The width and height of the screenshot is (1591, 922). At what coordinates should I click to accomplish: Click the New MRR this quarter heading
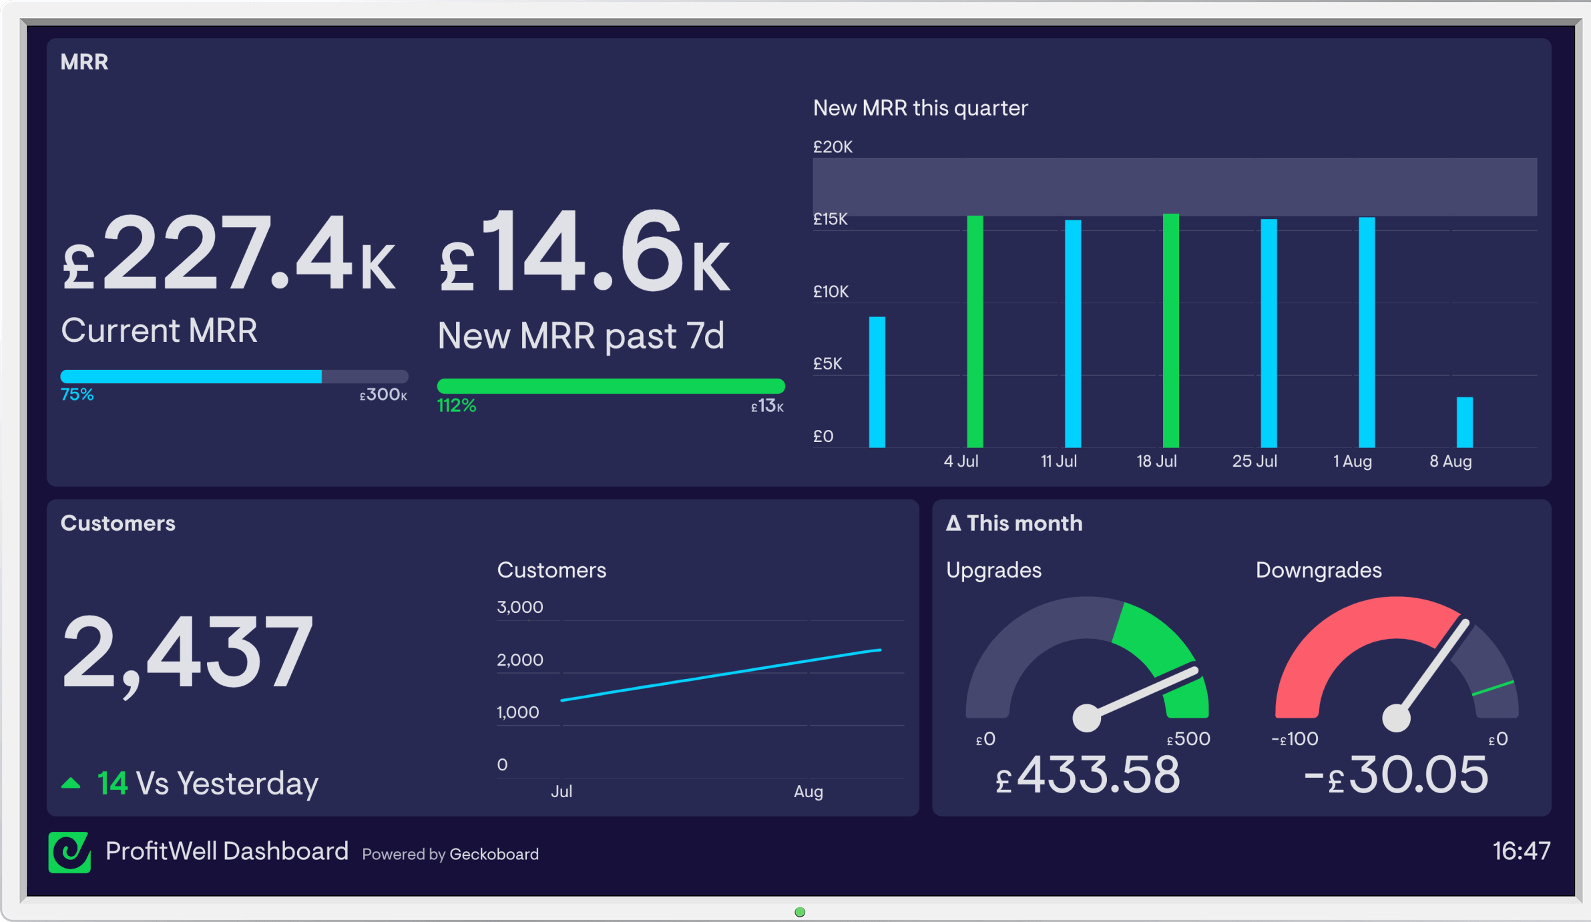coord(920,108)
